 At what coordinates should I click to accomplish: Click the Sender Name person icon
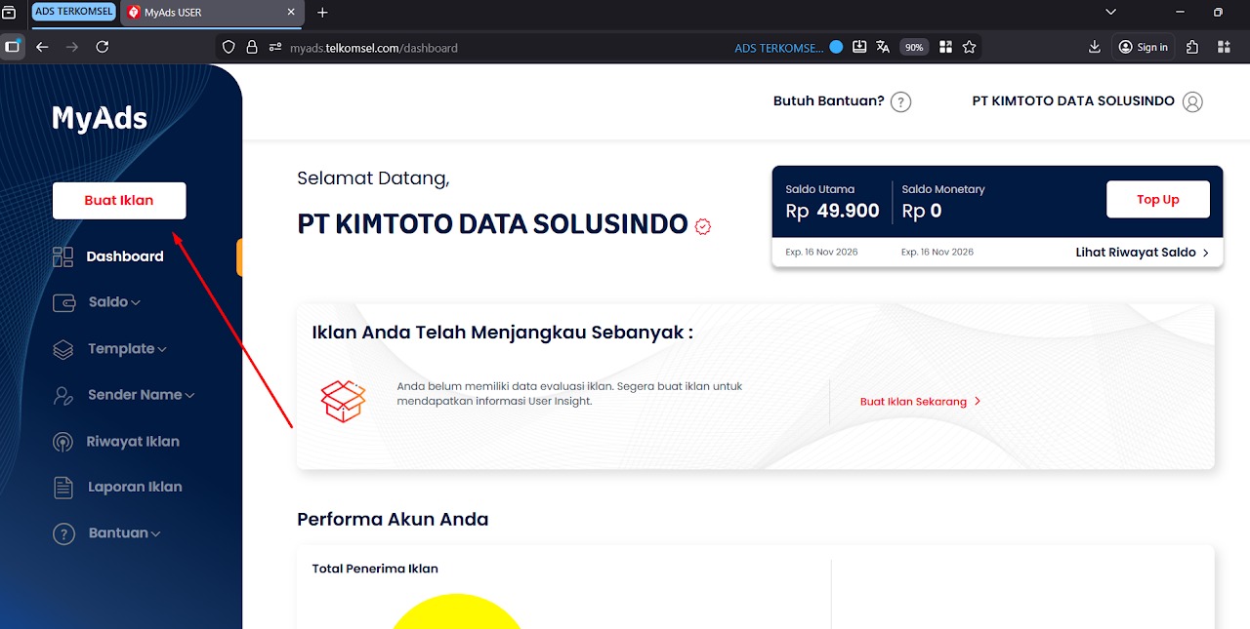click(63, 395)
